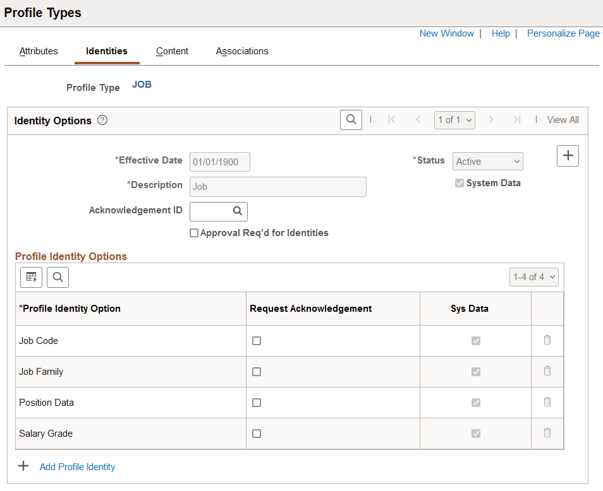Click the Identity Options search magnifier icon
The height and width of the screenshot is (491, 603).
click(x=351, y=120)
